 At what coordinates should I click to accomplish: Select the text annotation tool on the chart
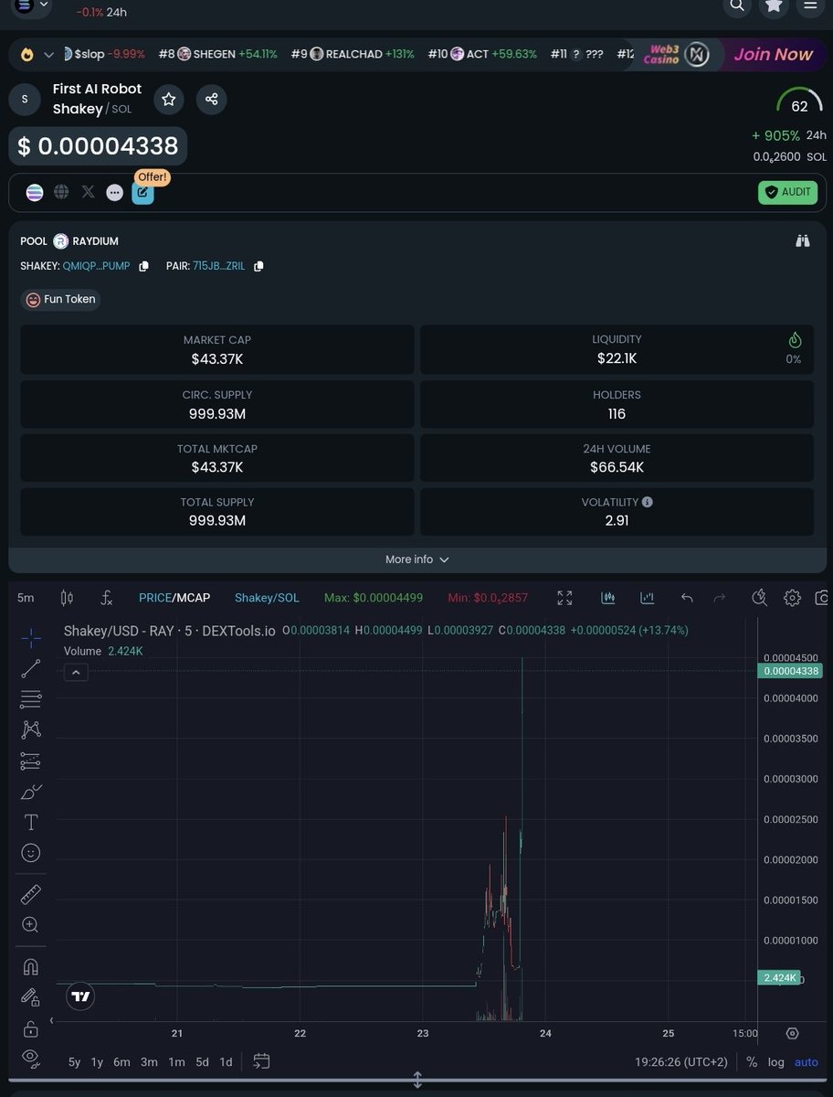[x=30, y=822]
